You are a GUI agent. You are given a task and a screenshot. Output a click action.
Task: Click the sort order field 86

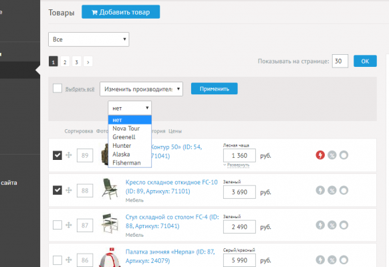click(85, 260)
